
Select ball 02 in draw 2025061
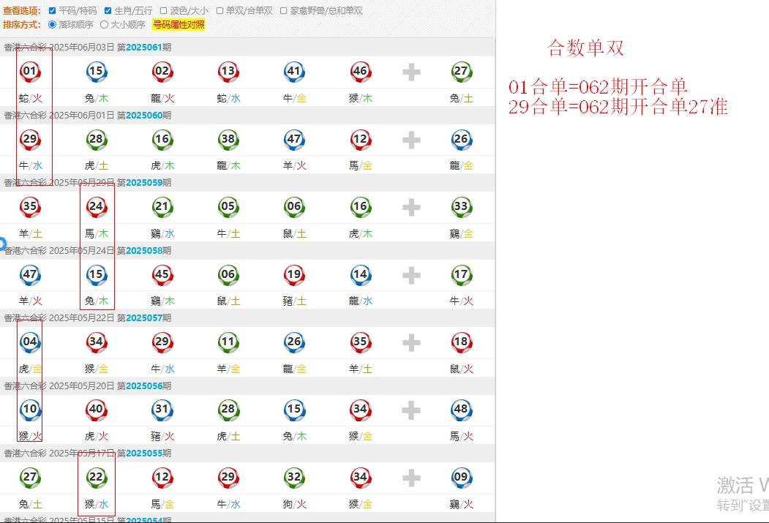tap(162, 72)
